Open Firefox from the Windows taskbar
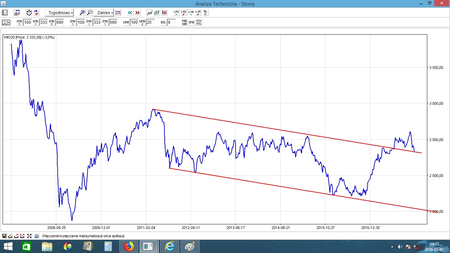 [129, 246]
